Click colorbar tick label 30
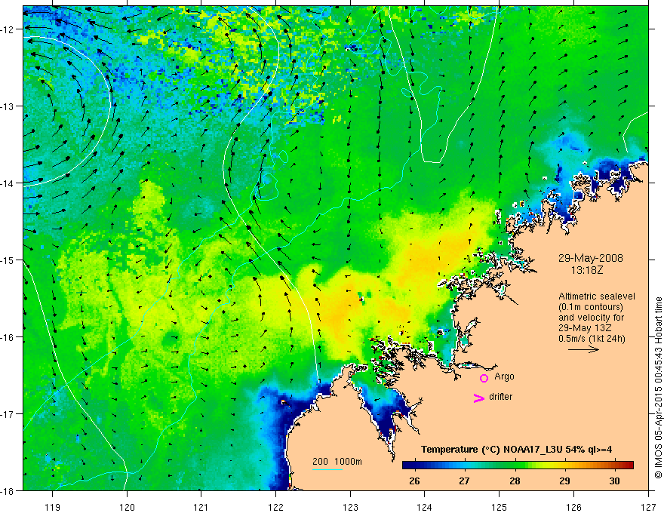Viewport: 664px width, 513px height. coord(614,481)
